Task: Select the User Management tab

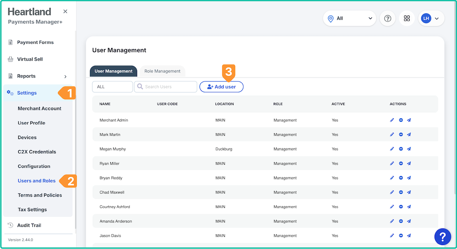Action: 113,71
